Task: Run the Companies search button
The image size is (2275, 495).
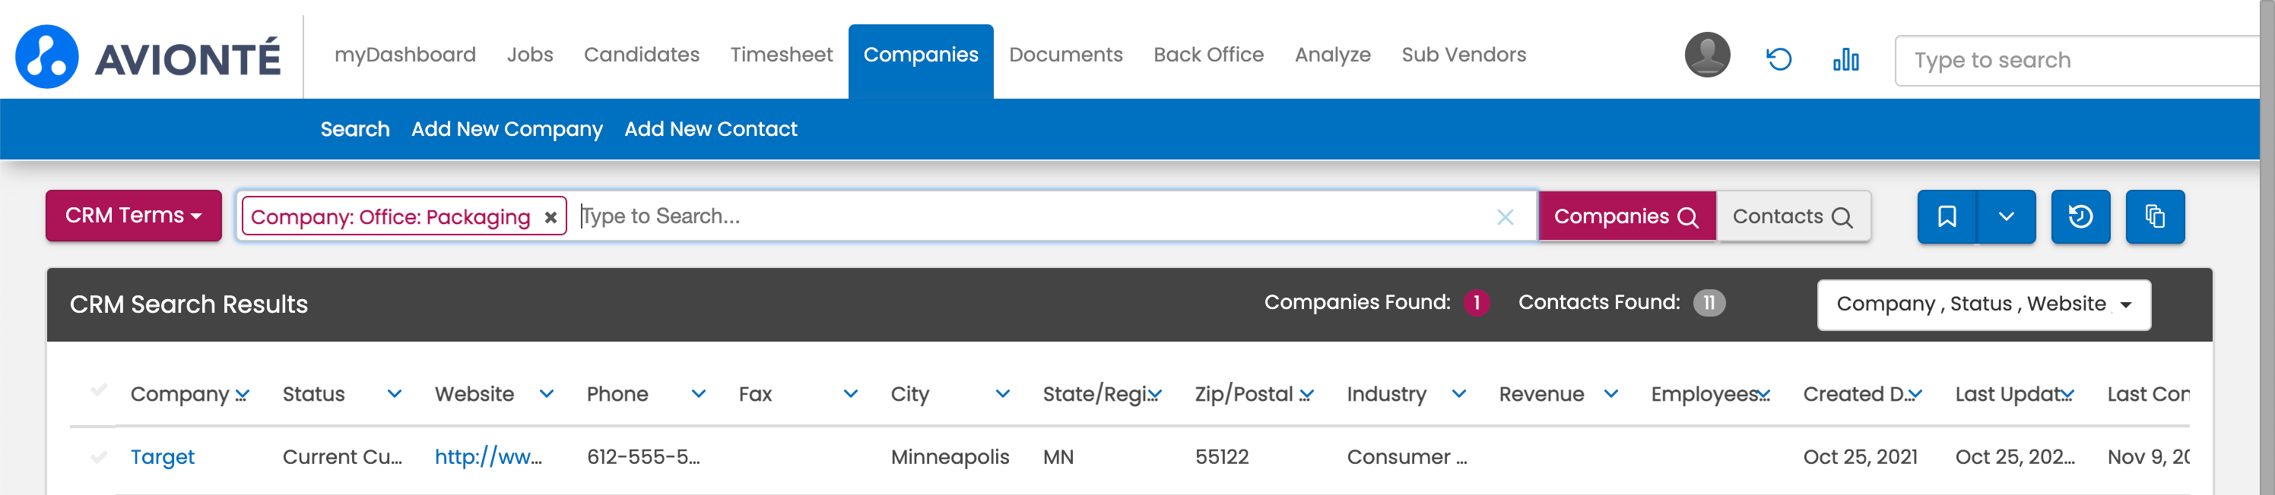Action: coord(1626,216)
